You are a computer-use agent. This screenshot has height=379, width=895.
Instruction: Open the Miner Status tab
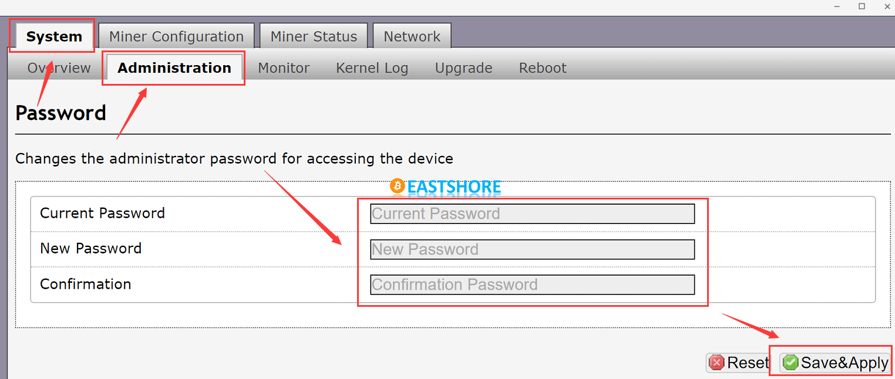pos(314,36)
